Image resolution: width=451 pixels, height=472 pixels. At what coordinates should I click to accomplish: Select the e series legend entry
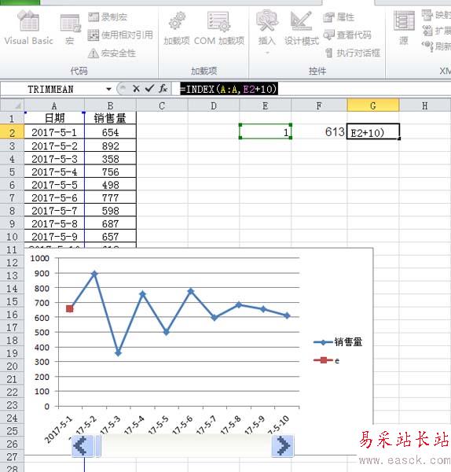coord(327,360)
